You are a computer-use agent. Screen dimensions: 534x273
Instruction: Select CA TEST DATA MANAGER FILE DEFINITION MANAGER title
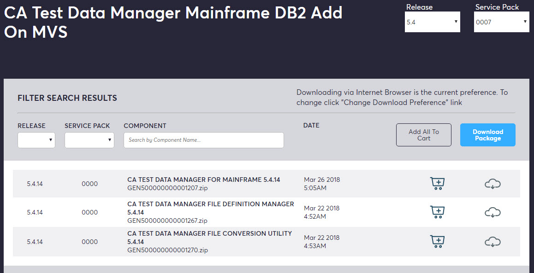[210, 208]
